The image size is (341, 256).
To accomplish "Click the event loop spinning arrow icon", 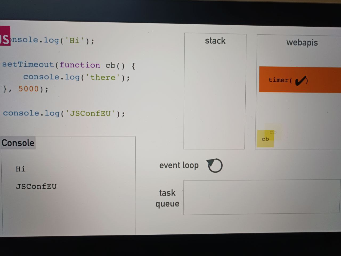I will point(214,165).
